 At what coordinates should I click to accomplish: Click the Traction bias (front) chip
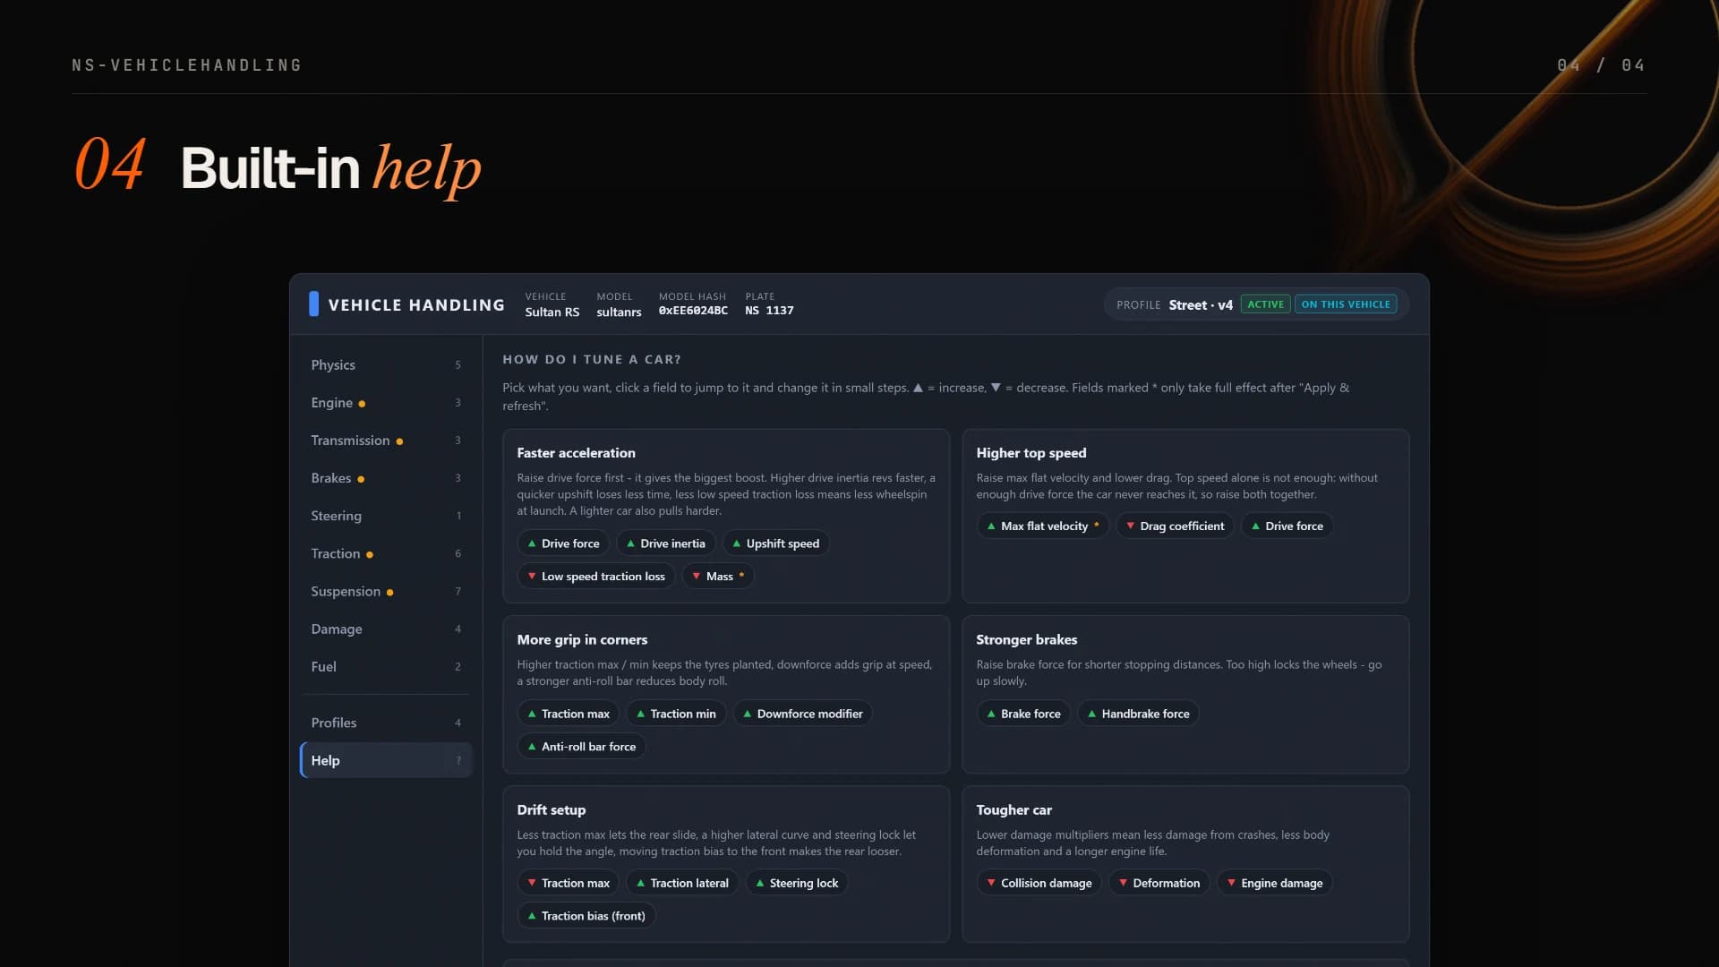tap(586, 916)
